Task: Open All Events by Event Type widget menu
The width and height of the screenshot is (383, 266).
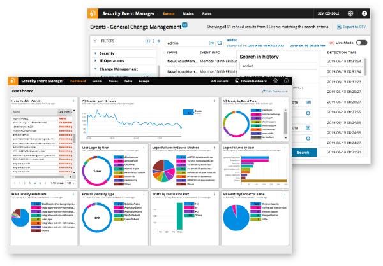Action: coord(285,101)
